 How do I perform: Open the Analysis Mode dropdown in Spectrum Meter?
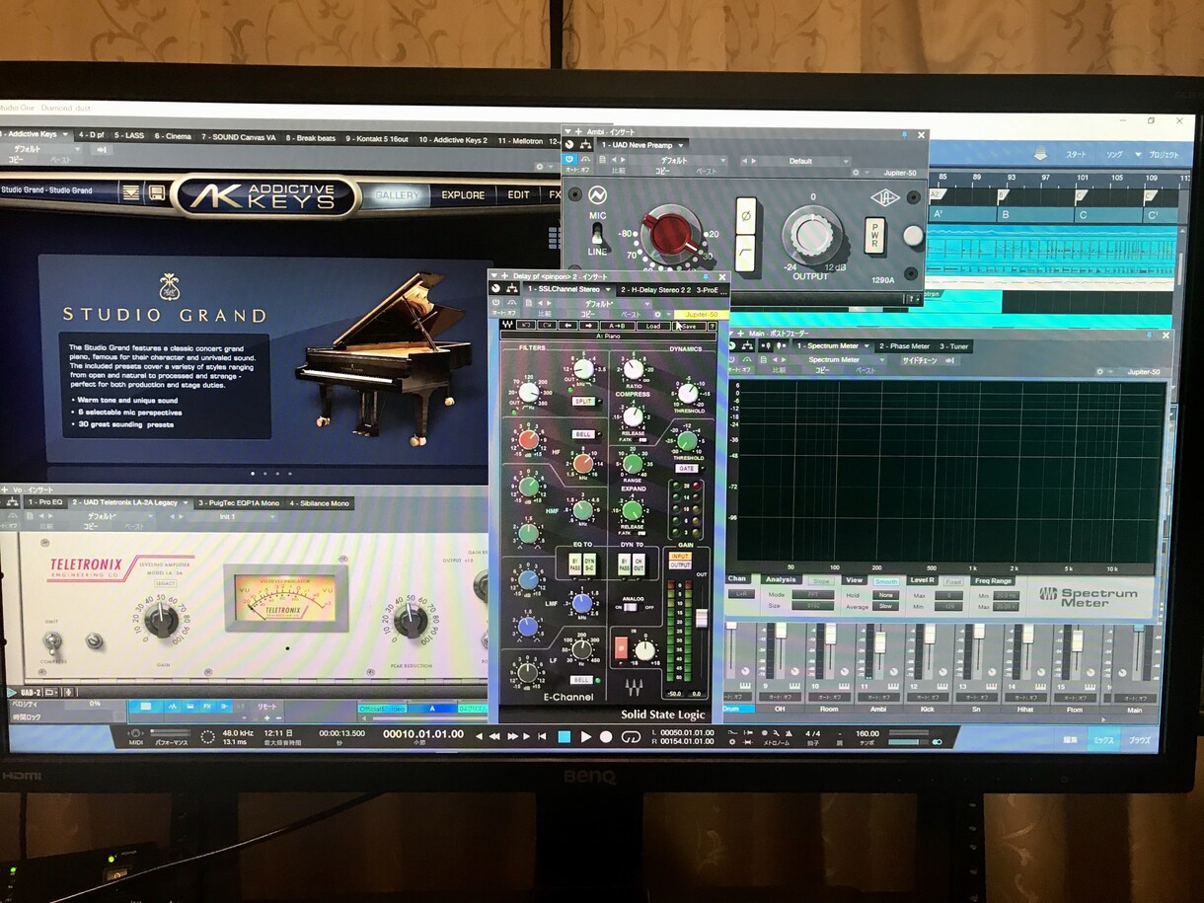coord(812,595)
